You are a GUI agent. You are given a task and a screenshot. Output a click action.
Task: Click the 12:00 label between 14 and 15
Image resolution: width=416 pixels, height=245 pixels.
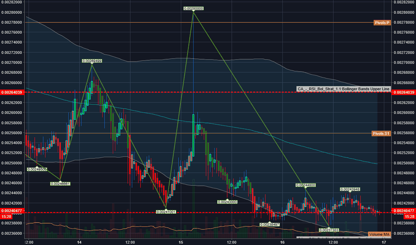[130, 242]
